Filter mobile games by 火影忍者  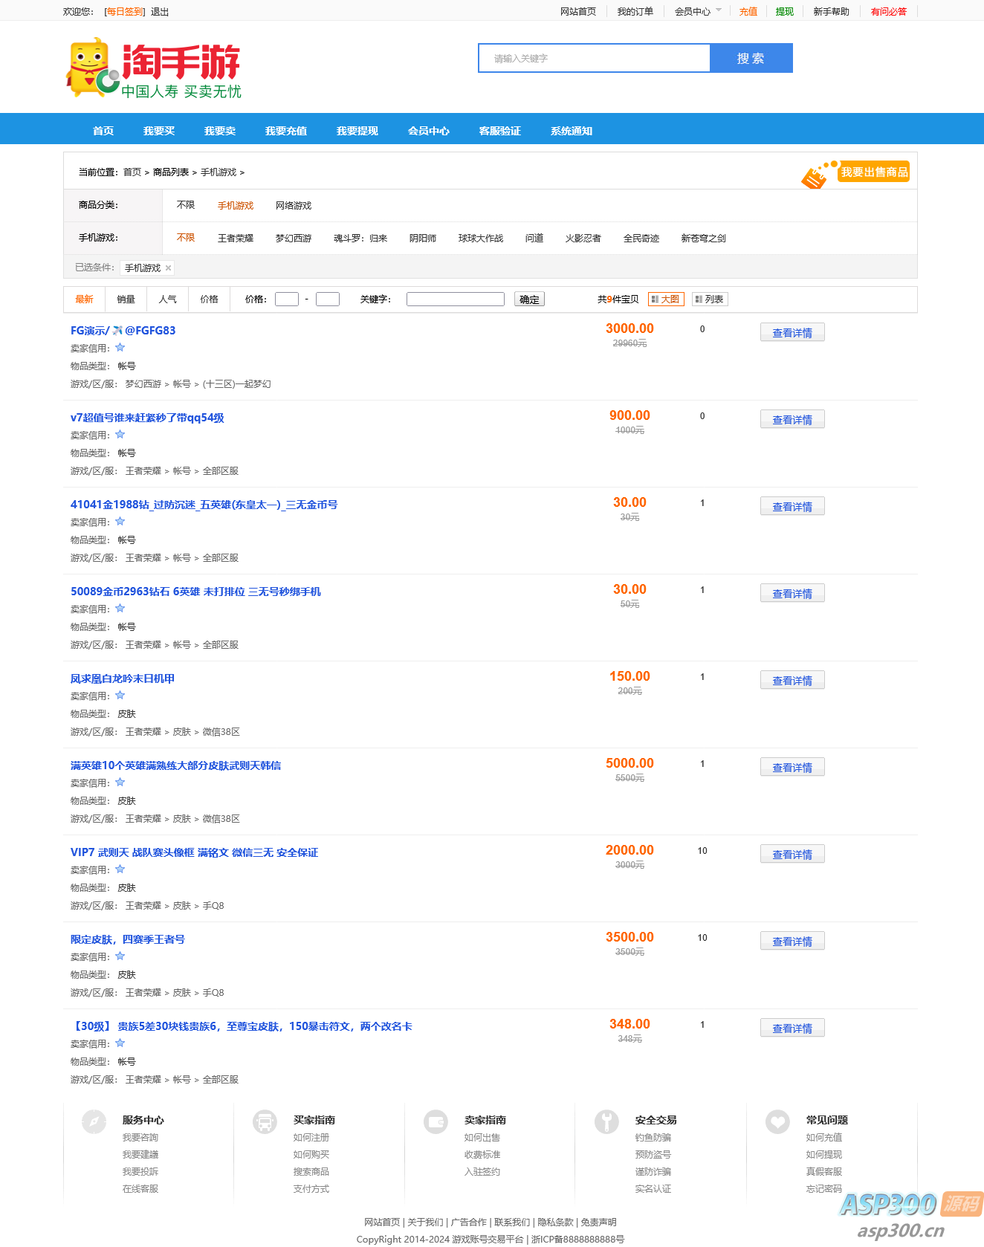(x=583, y=239)
